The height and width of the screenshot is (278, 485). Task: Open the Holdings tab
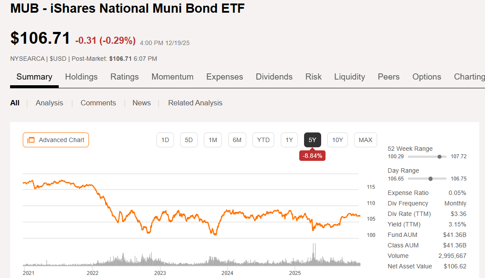(x=81, y=77)
